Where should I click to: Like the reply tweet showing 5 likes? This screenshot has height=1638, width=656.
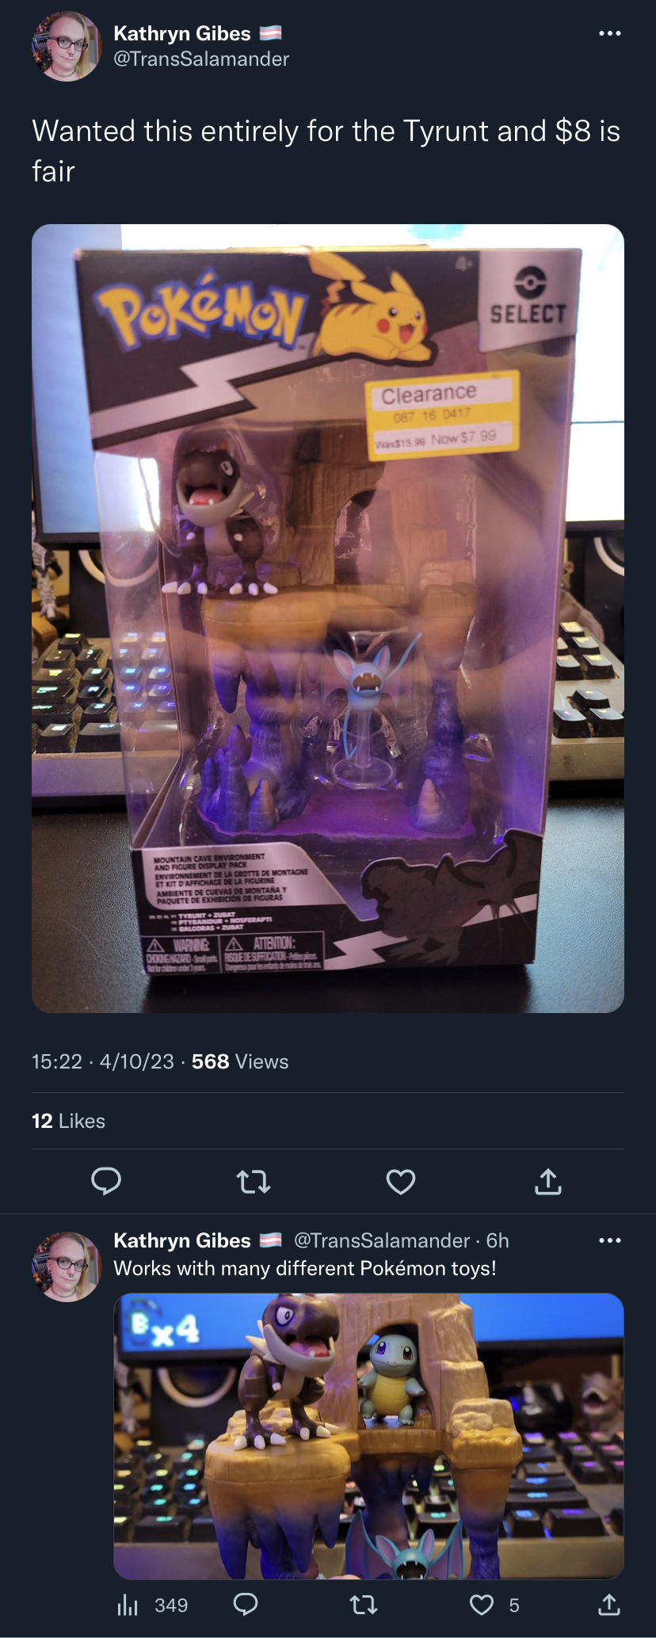pos(494,1605)
